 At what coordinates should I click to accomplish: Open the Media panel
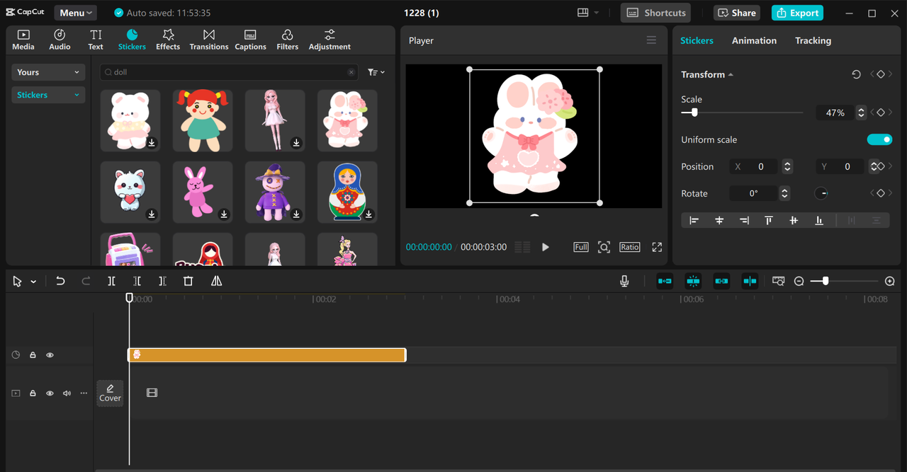(x=23, y=40)
